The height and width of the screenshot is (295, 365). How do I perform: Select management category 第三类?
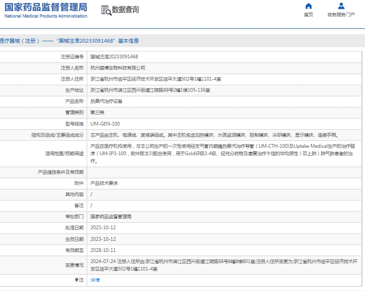(97, 113)
